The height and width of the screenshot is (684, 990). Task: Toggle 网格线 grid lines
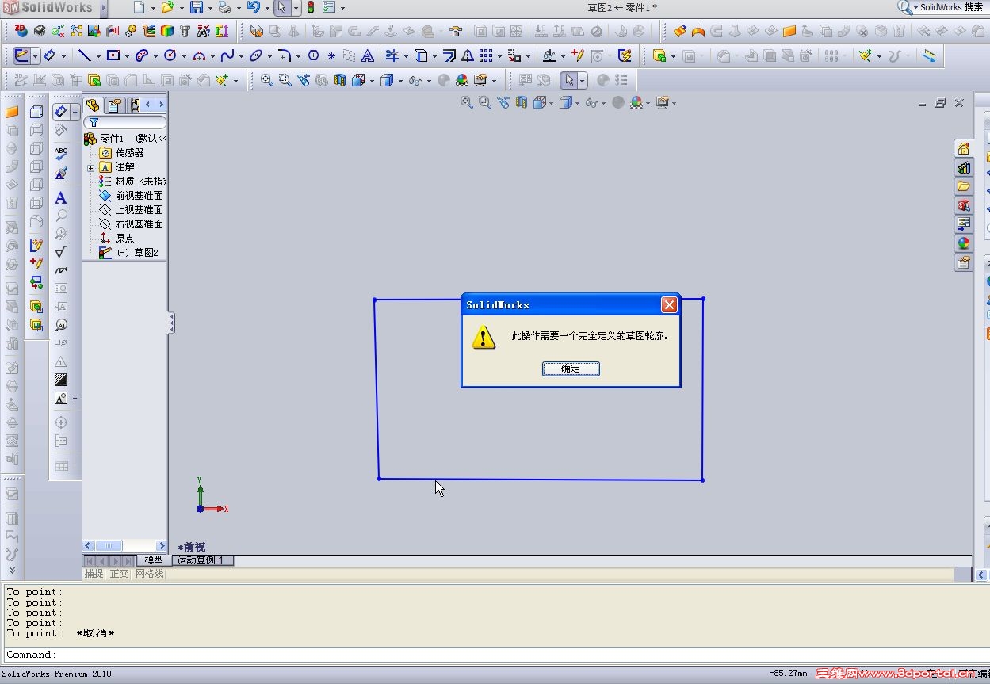(149, 574)
